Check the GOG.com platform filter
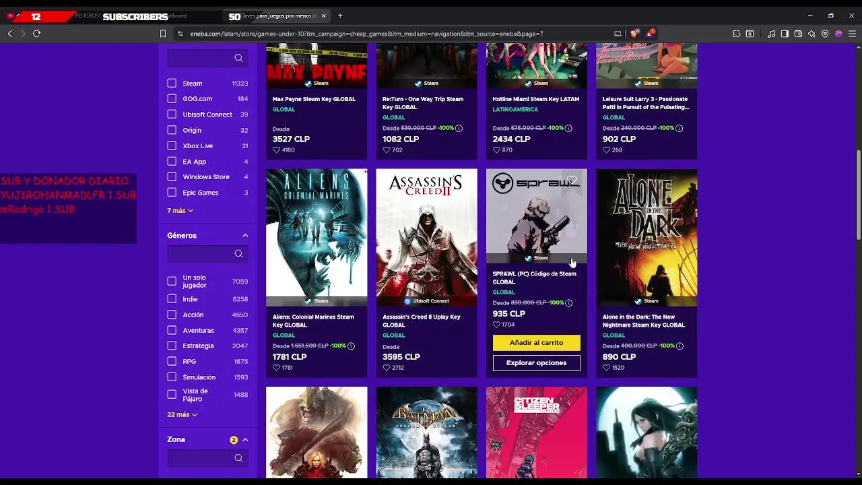The image size is (862, 485). pos(172,98)
